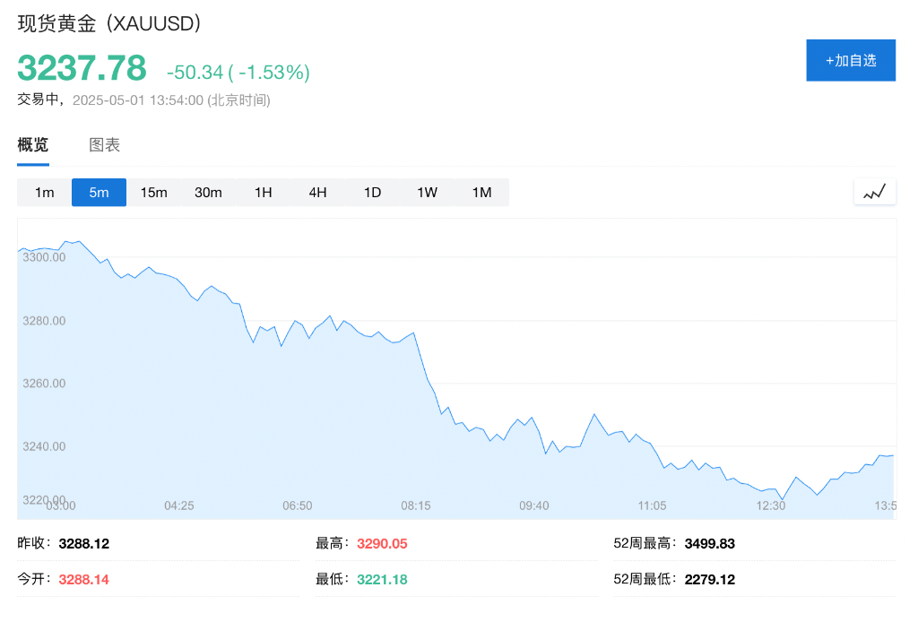This screenshot has height=622, width=918.
Task: Open the 图表 tab
Action: tap(105, 144)
